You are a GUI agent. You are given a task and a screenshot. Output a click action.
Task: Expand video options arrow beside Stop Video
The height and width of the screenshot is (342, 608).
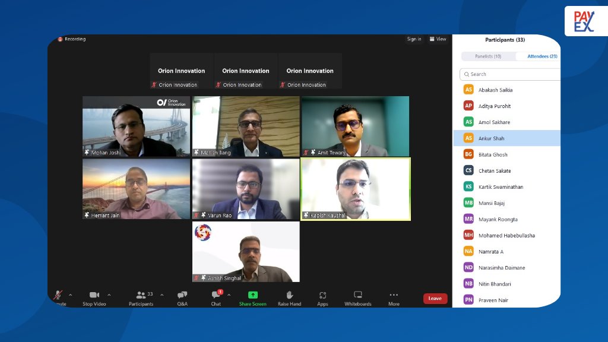109,295
